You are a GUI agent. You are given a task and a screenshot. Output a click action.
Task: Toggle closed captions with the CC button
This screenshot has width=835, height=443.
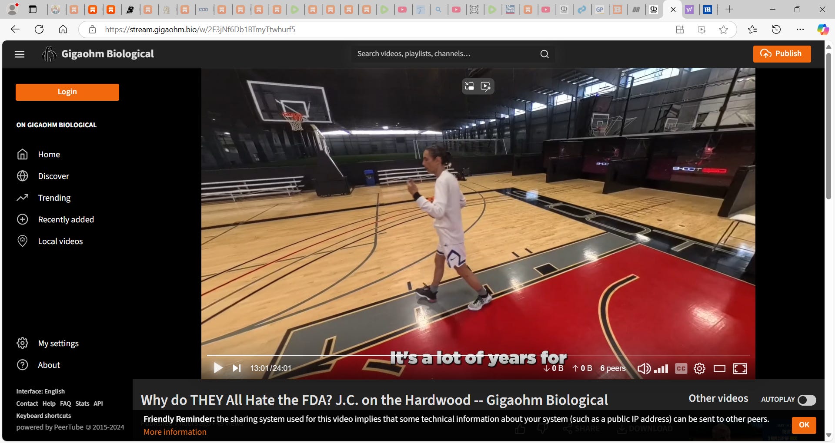point(681,369)
